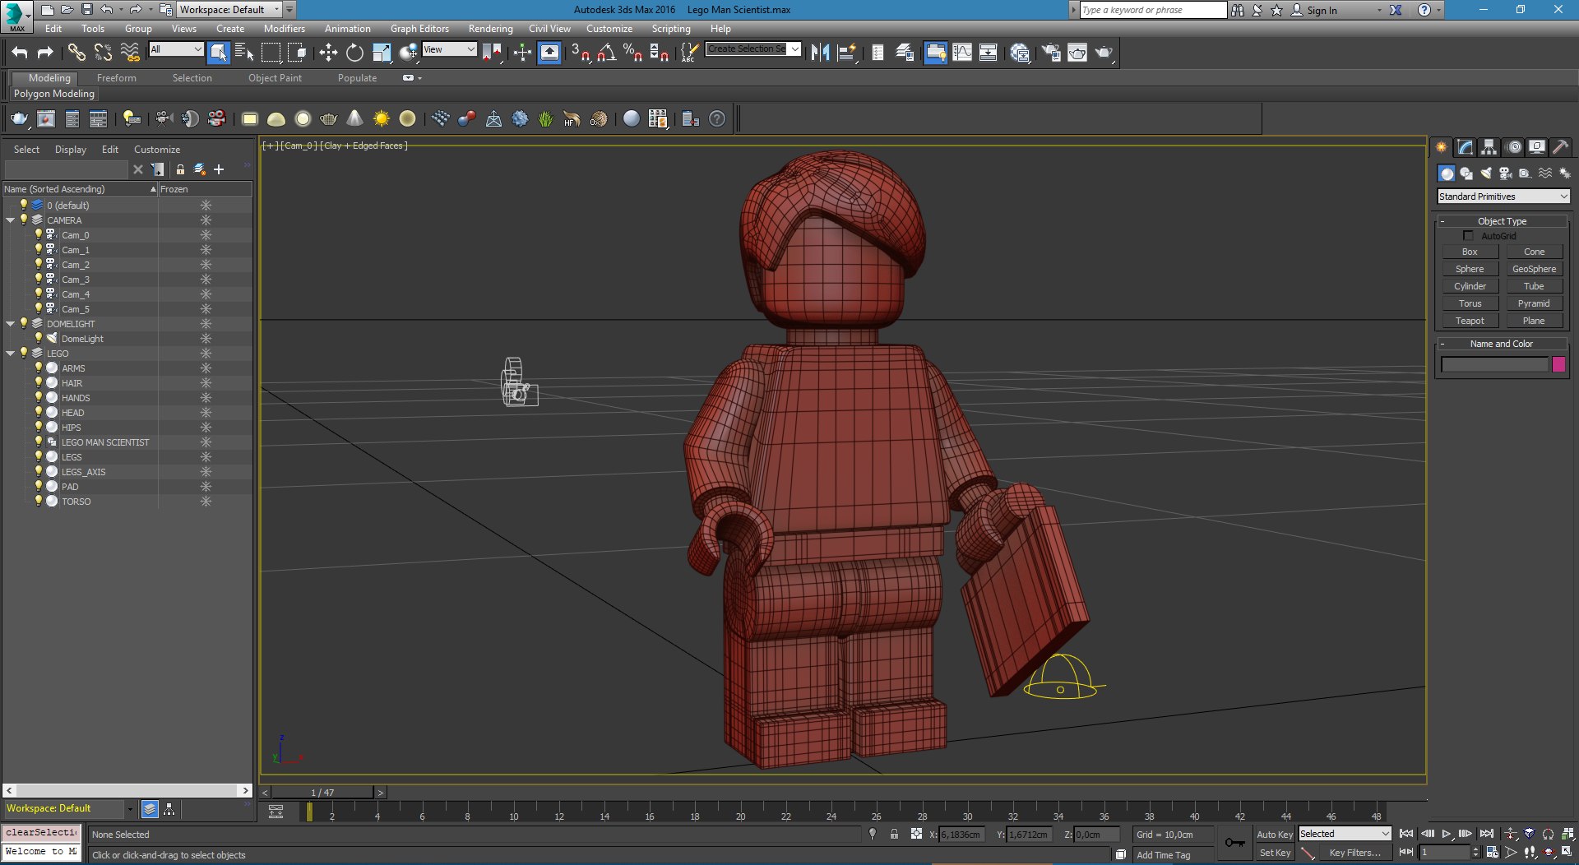Open the Schematic View
Image resolution: width=1579 pixels, height=865 pixels.
989,53
